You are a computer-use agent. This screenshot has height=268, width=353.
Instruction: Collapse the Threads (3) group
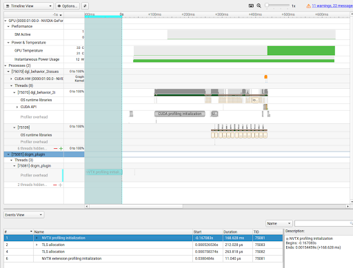coord(11,160)
